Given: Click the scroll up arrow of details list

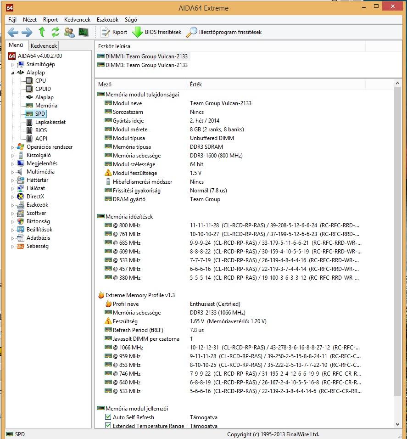Looking at the screenshot, I should pos(397,83).
